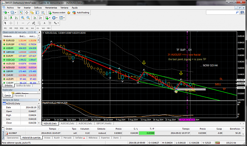Select the horizontal line drawing tool
The height and width of the screenshot is (146, 247).
(23, 23)
